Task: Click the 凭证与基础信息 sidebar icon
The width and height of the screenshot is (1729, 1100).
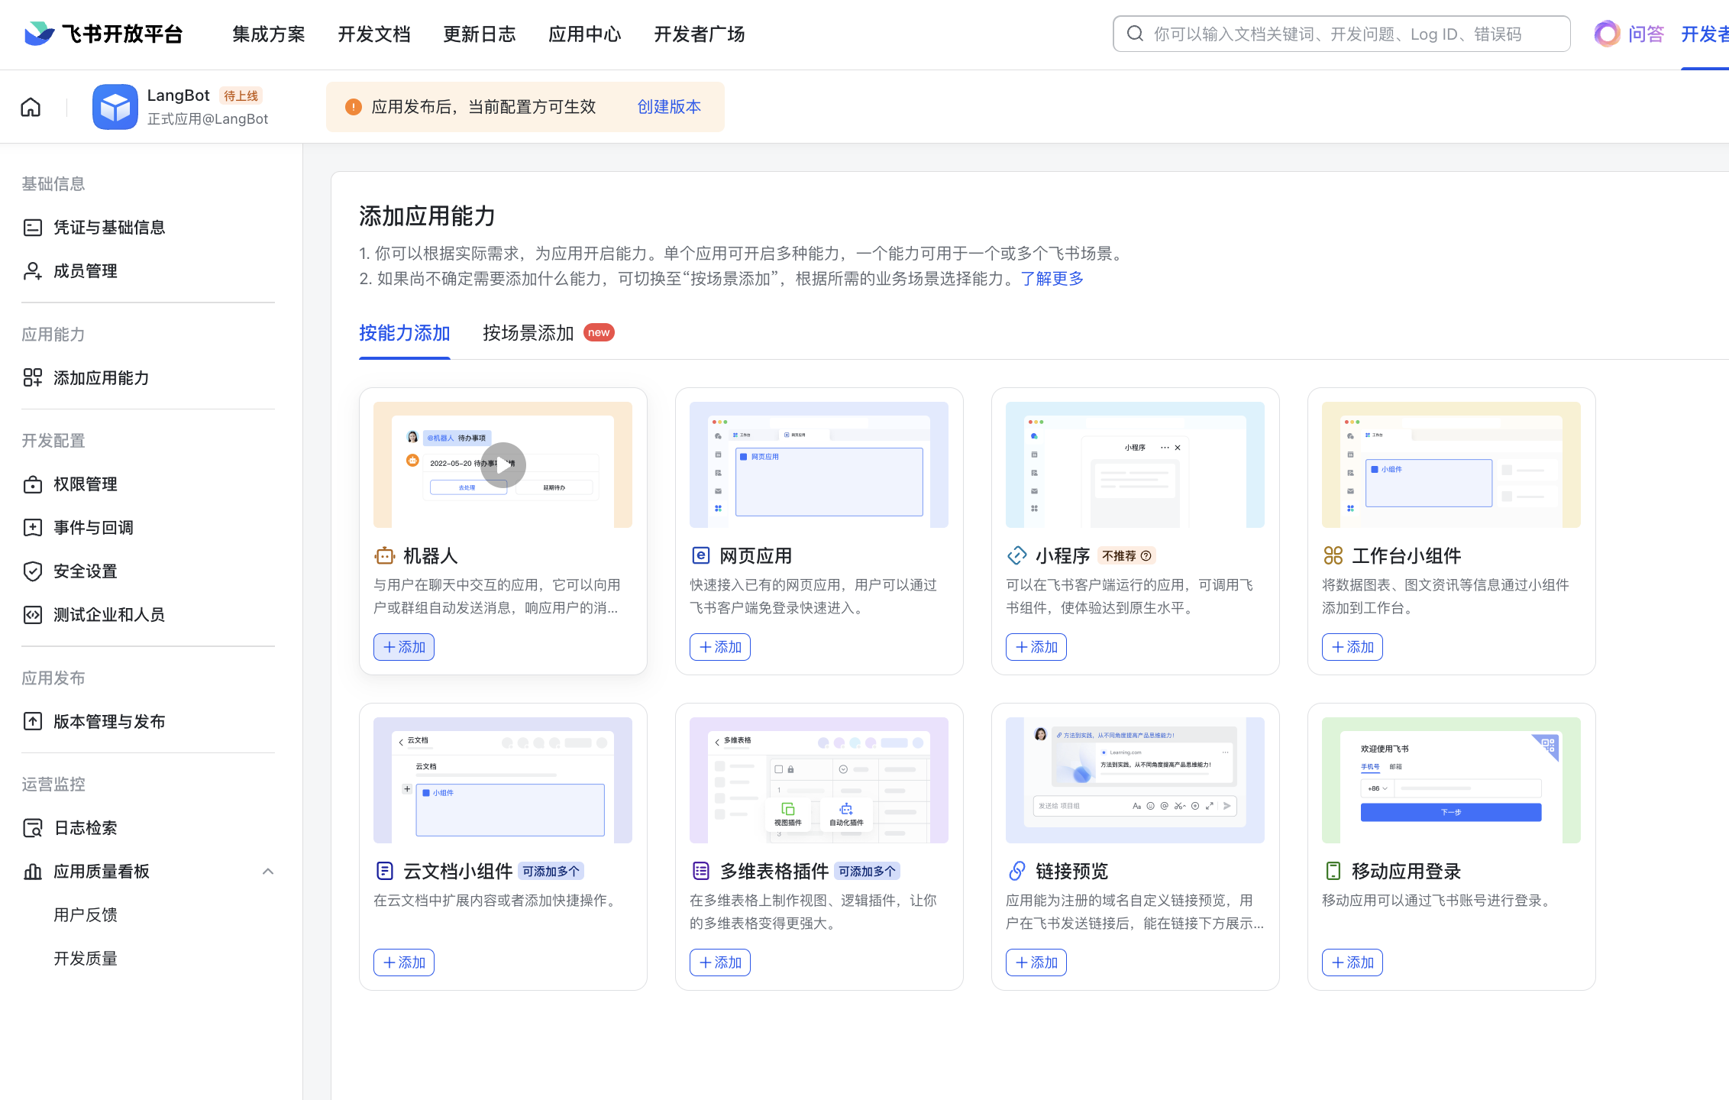Action: [33, 228]
